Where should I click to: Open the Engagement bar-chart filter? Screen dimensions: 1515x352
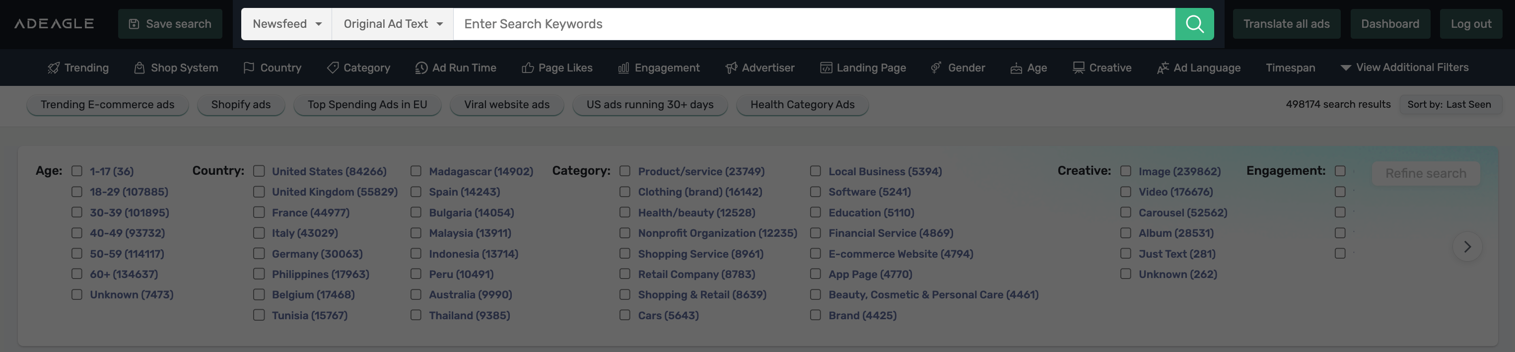pos(659,68)
